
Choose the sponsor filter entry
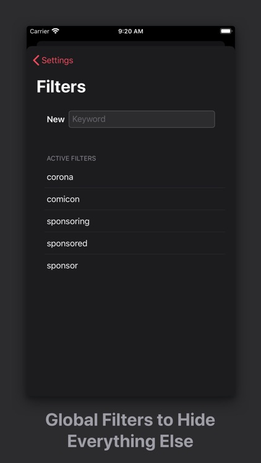[x=135, y=265]
